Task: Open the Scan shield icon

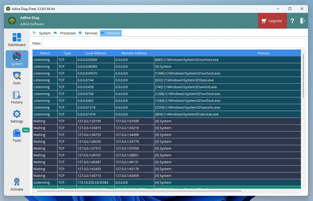Action: 17,76
